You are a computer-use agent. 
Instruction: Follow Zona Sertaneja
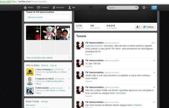pos(38,74)
